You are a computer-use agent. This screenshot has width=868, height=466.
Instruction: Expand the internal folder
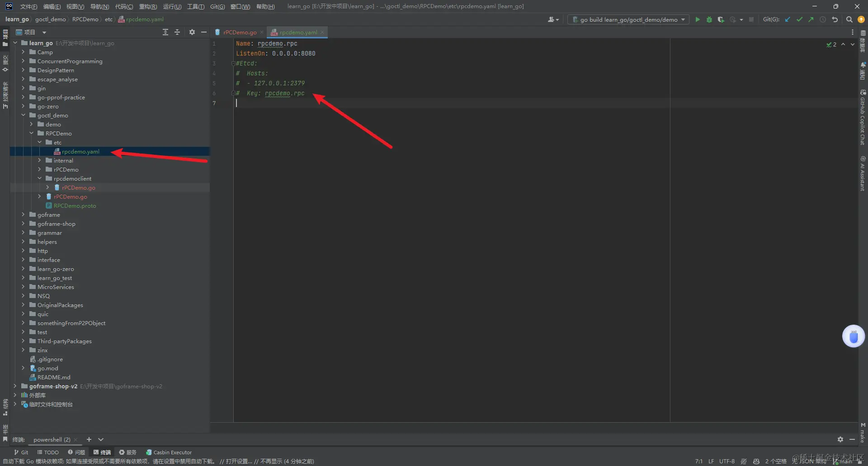coord(39,160)
